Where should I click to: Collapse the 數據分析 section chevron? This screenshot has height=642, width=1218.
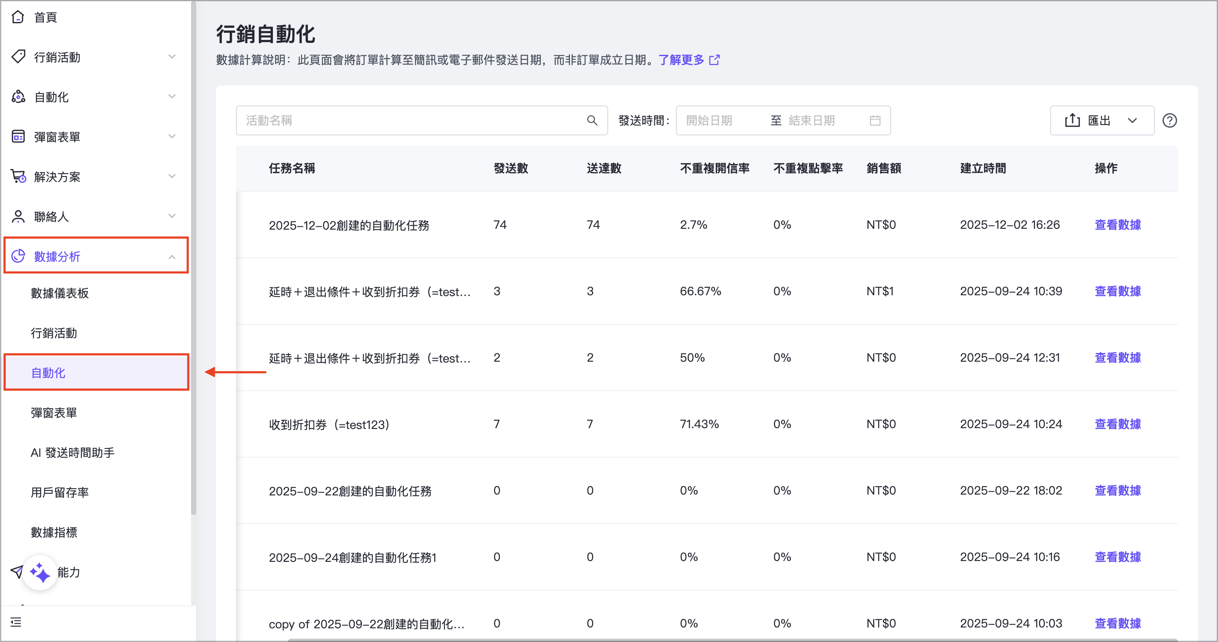(x=172, y=257)
